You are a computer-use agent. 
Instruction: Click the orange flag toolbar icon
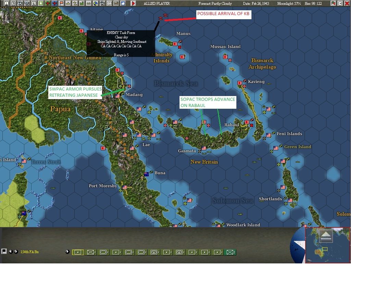click(61, 3)
